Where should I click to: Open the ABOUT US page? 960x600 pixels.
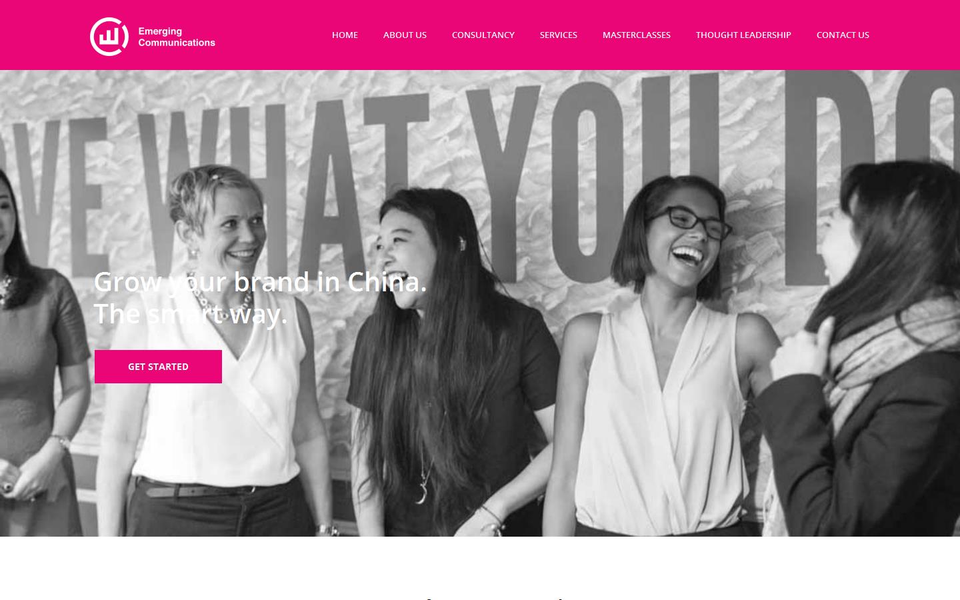[x=405, y=35]
